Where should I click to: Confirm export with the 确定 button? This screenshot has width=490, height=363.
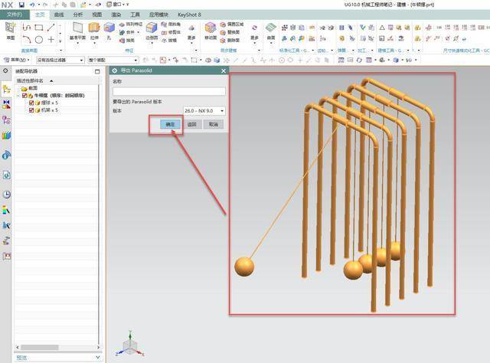point(170,124)
